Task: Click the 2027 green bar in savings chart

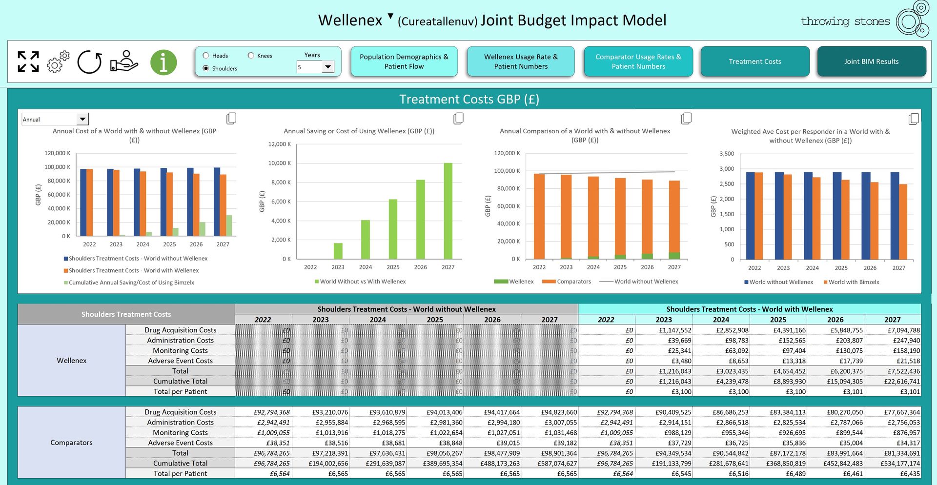Action: [x=448, y=211]
